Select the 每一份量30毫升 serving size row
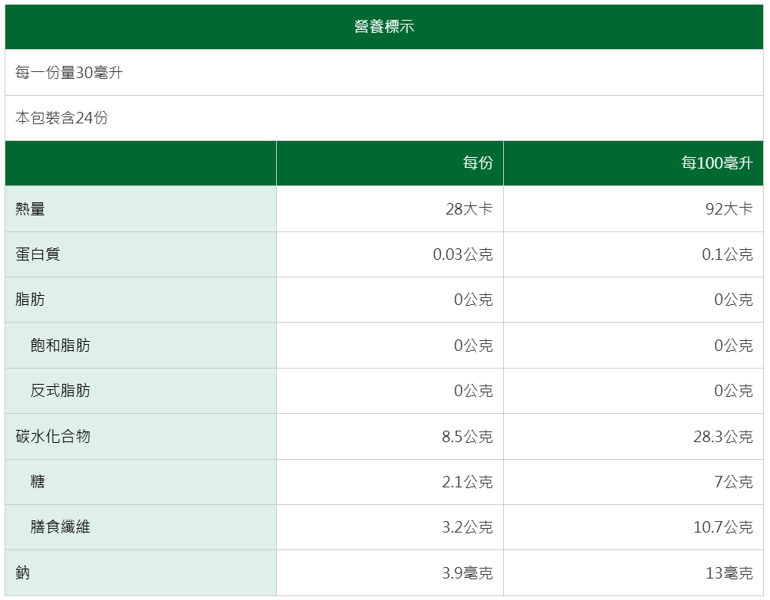The width and height of the screenshot is (770, 600). [x=69, y=73]
